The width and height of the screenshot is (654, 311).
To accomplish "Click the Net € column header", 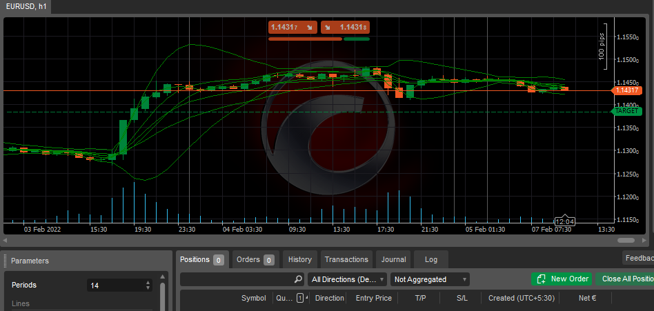I will click(x=587, y=298).
